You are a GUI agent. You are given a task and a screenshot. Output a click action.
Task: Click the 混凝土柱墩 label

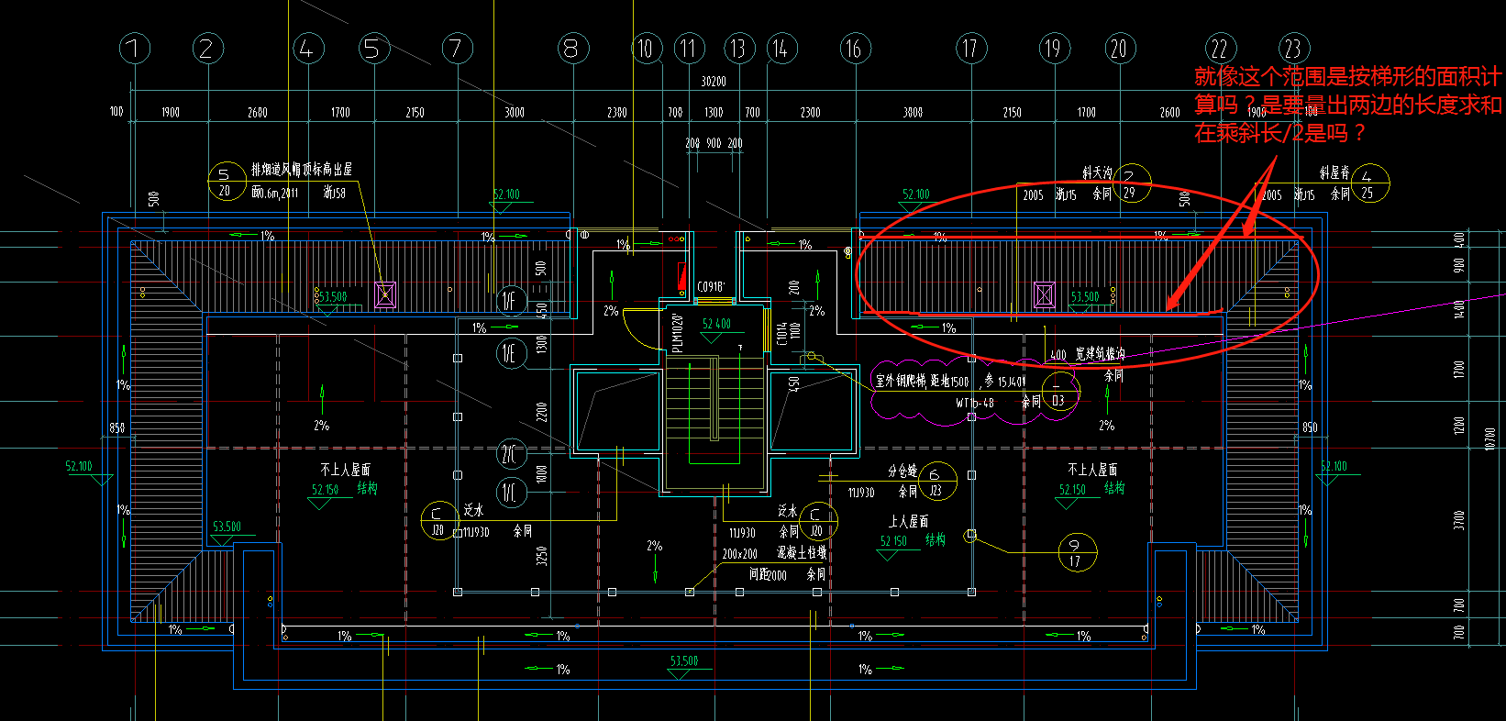[802, 552]
